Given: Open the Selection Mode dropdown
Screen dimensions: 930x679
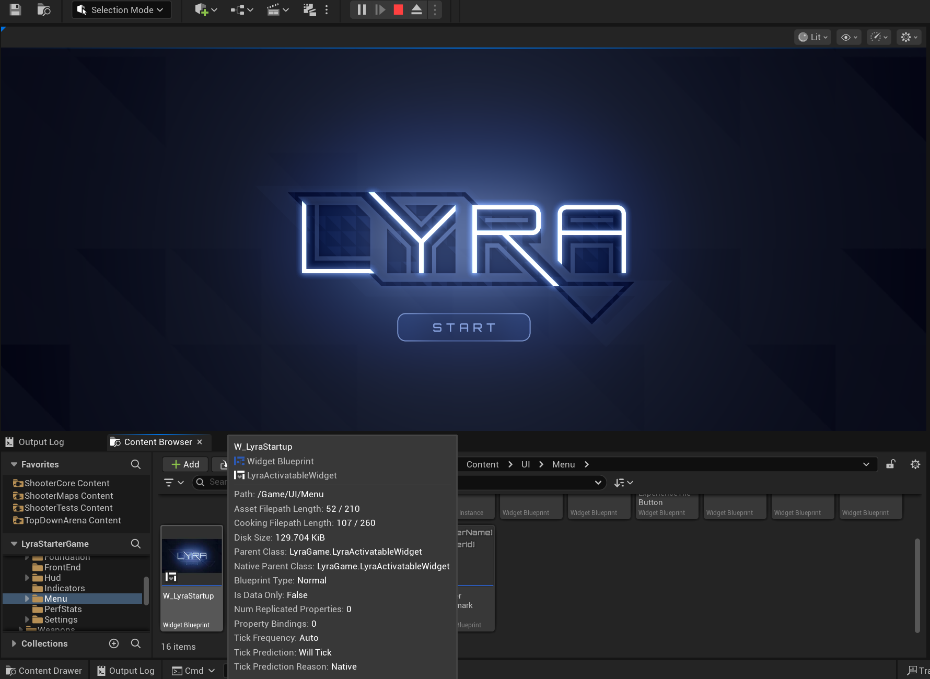Looking at the screenshot, I should (122, 10).
